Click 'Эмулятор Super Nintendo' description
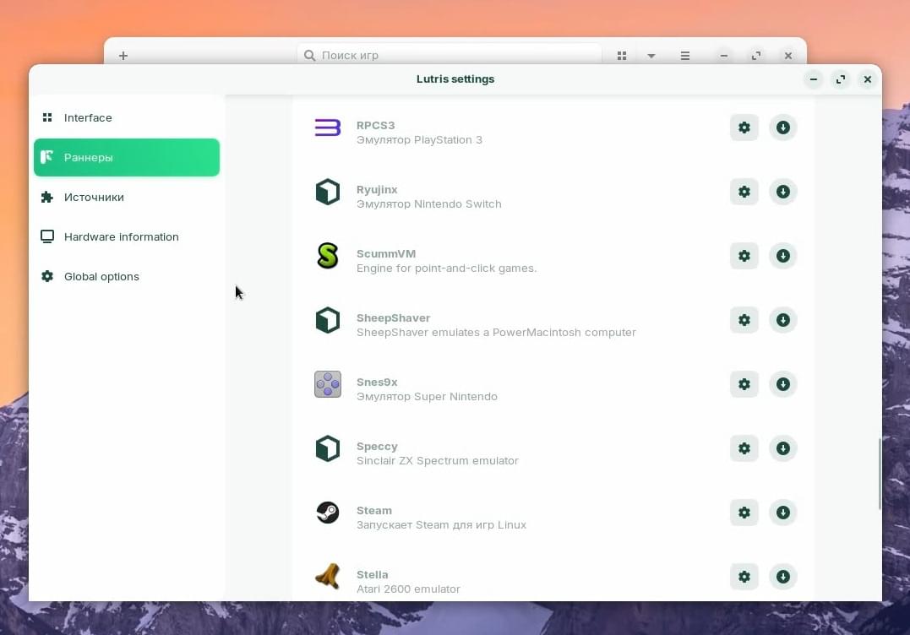910x635 pixels. tap(427, 397)
